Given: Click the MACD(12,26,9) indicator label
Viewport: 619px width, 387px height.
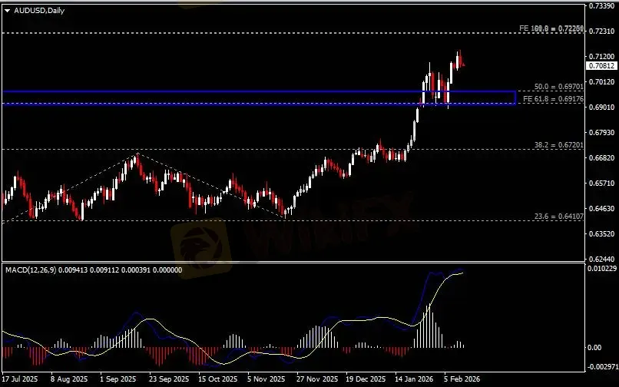Looking at the screenshot, I should 31,270.
